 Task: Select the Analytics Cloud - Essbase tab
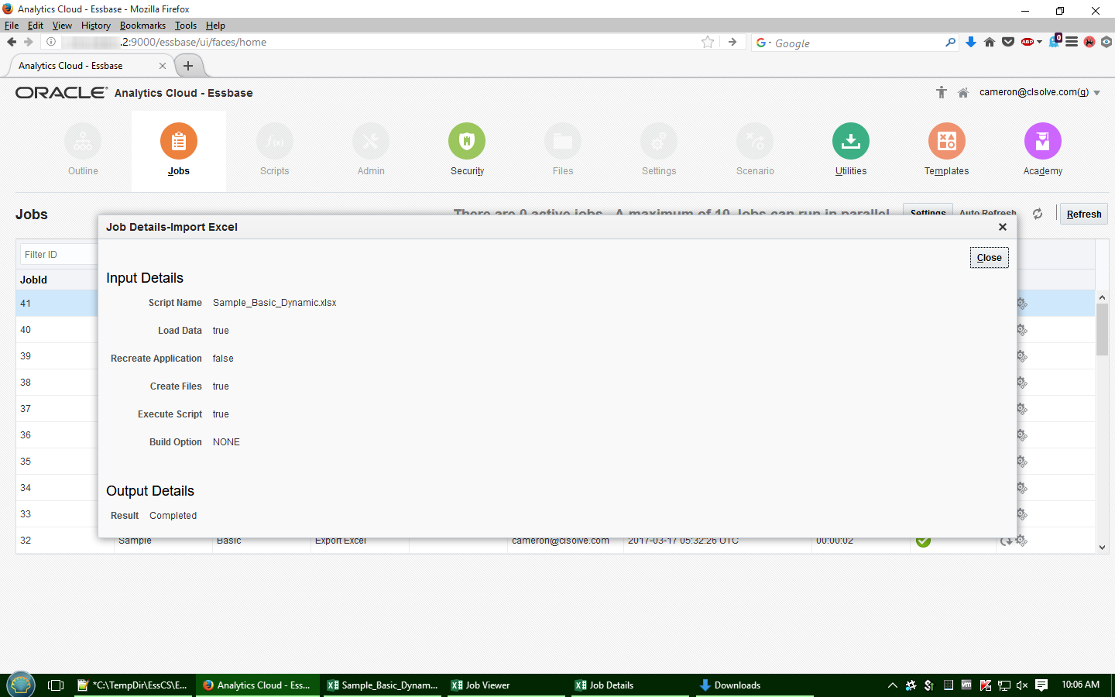[91, 66]
